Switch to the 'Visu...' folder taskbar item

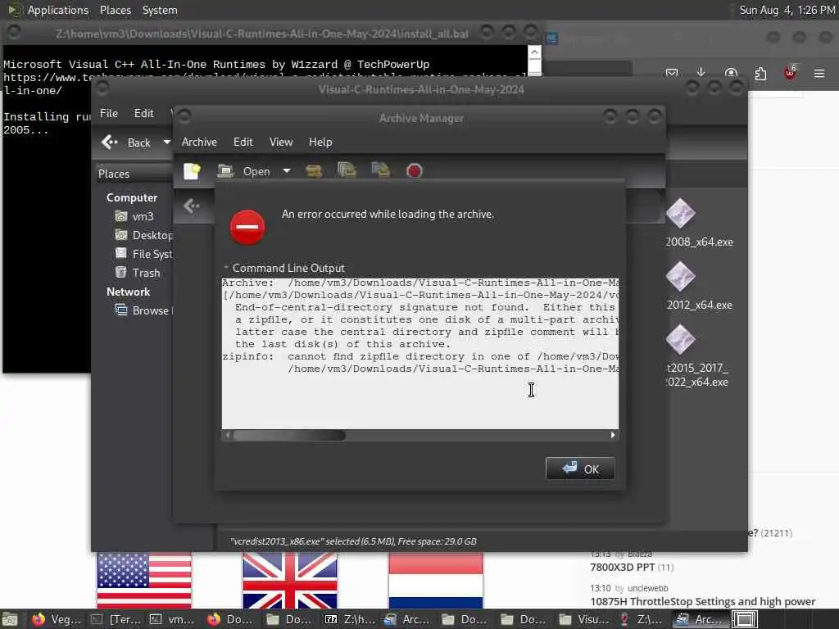click(x=583, y=619)
